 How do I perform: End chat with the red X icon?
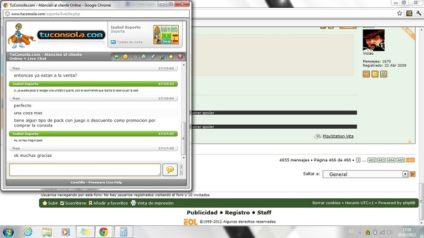(x=180, y=57)
